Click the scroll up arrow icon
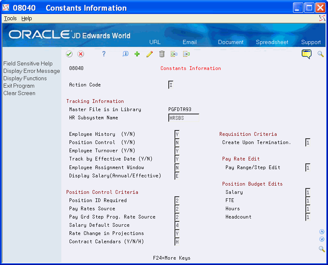 click(322, 232)
